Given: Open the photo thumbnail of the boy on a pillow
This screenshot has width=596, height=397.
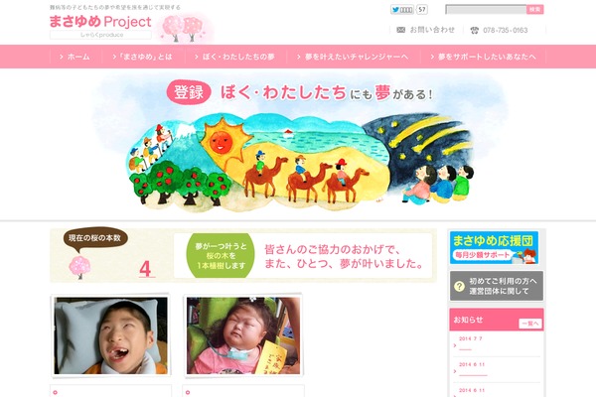Looking at the screenshot, I should coord(110,335).
